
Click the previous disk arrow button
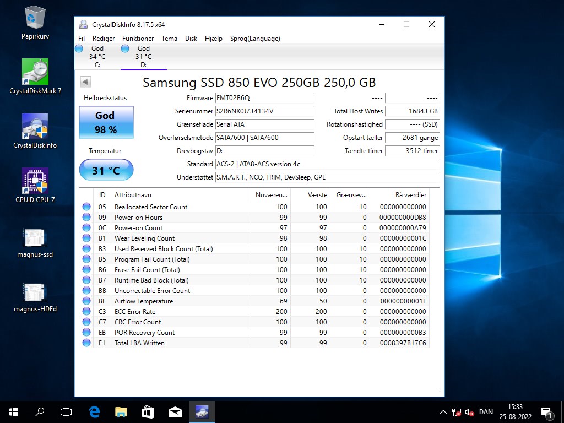coord(85,82)
